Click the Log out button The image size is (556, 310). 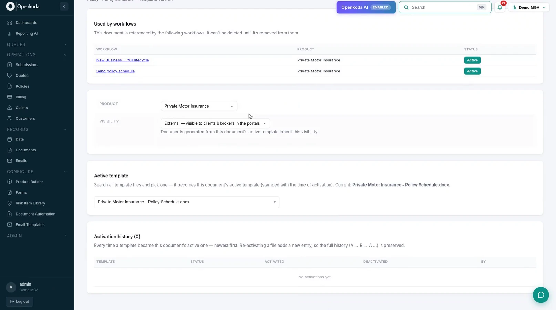coord(20,301)
